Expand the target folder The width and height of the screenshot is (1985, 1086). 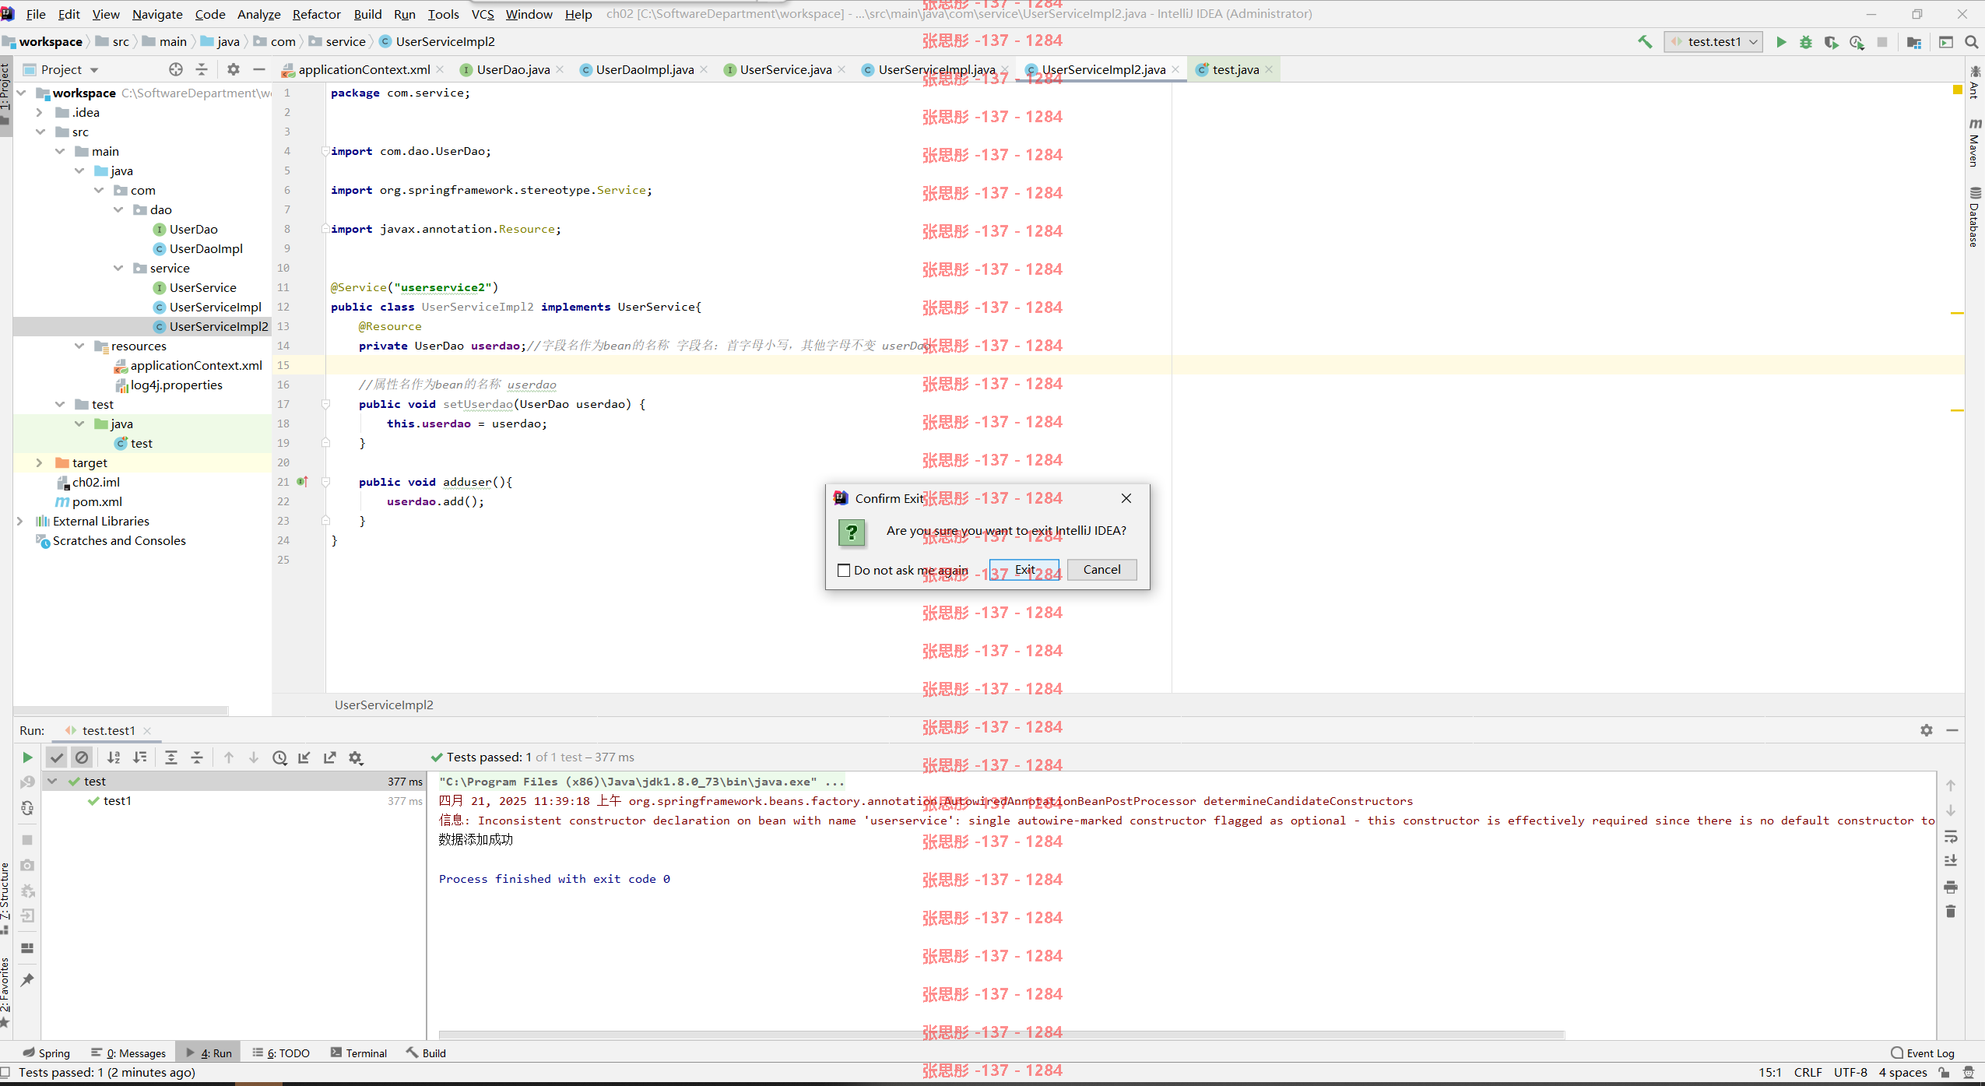pos(39,462)
